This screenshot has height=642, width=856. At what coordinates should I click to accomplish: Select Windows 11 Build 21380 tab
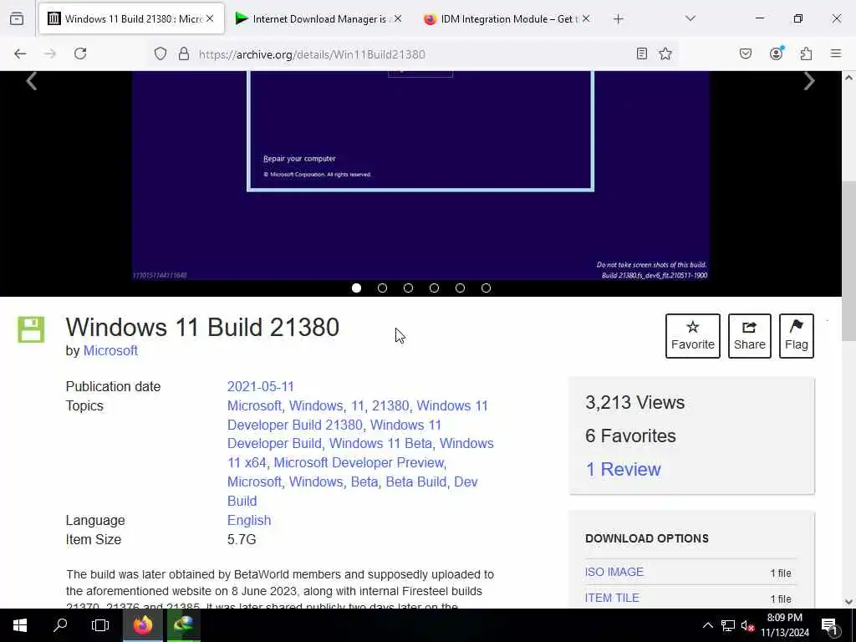click(131, 18)
